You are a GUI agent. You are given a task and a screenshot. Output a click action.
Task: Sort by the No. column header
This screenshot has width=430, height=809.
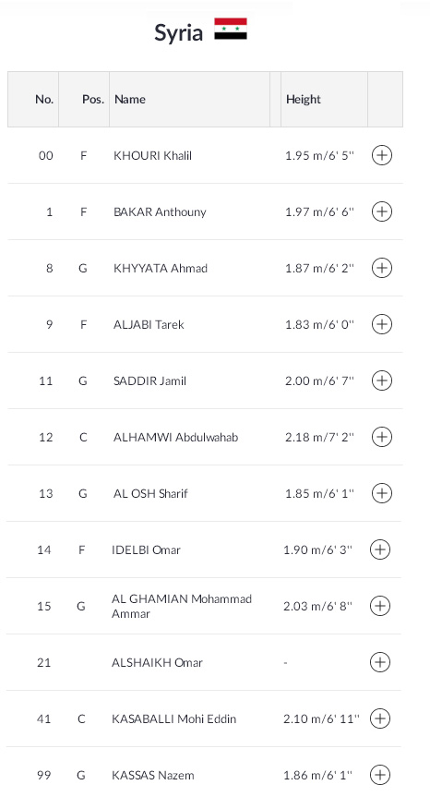point(44,100)
